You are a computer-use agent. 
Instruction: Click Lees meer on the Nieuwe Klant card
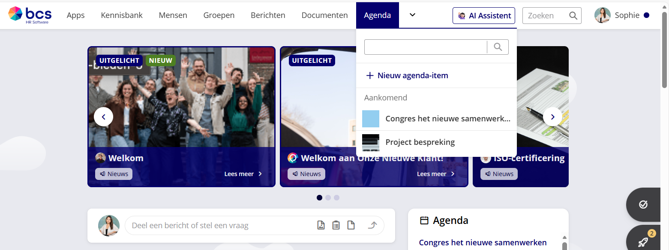click(436, 174)
